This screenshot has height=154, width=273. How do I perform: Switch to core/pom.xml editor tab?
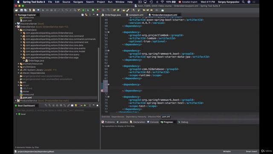pyautogui.click(x=135, y=15)
